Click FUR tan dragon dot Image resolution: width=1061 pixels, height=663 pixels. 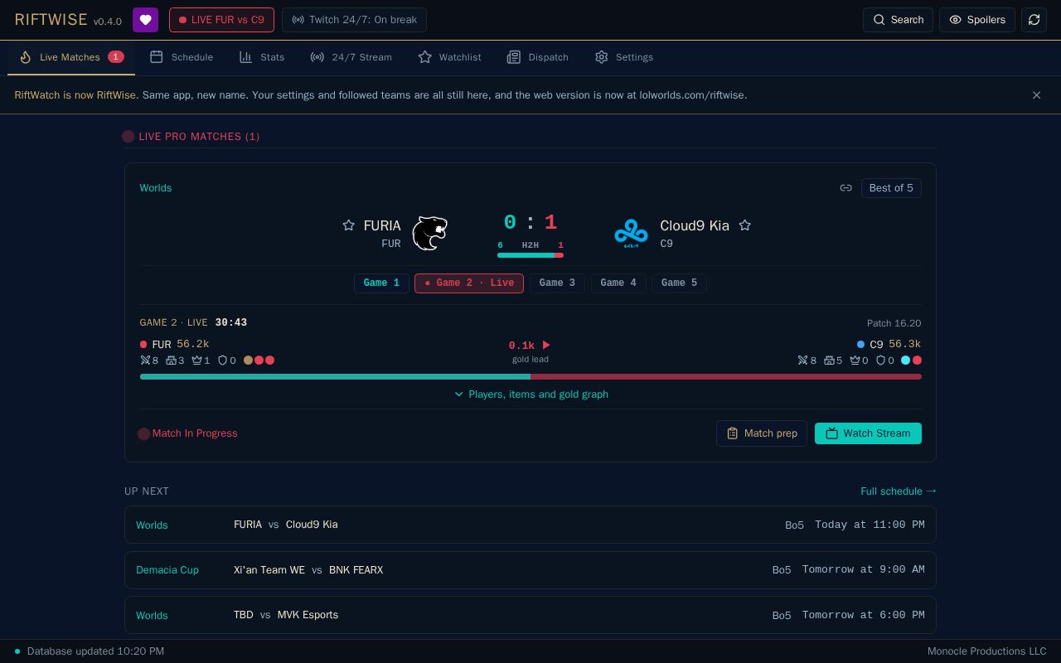tap(248, 361)
